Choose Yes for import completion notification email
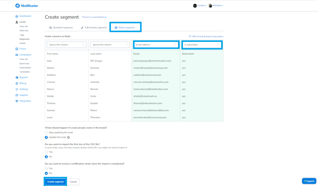The height and width of the screenshot is (186, 318). coord(46,168)
